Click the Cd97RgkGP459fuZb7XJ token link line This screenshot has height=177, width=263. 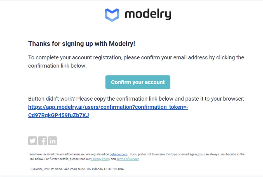pos(58,115)
